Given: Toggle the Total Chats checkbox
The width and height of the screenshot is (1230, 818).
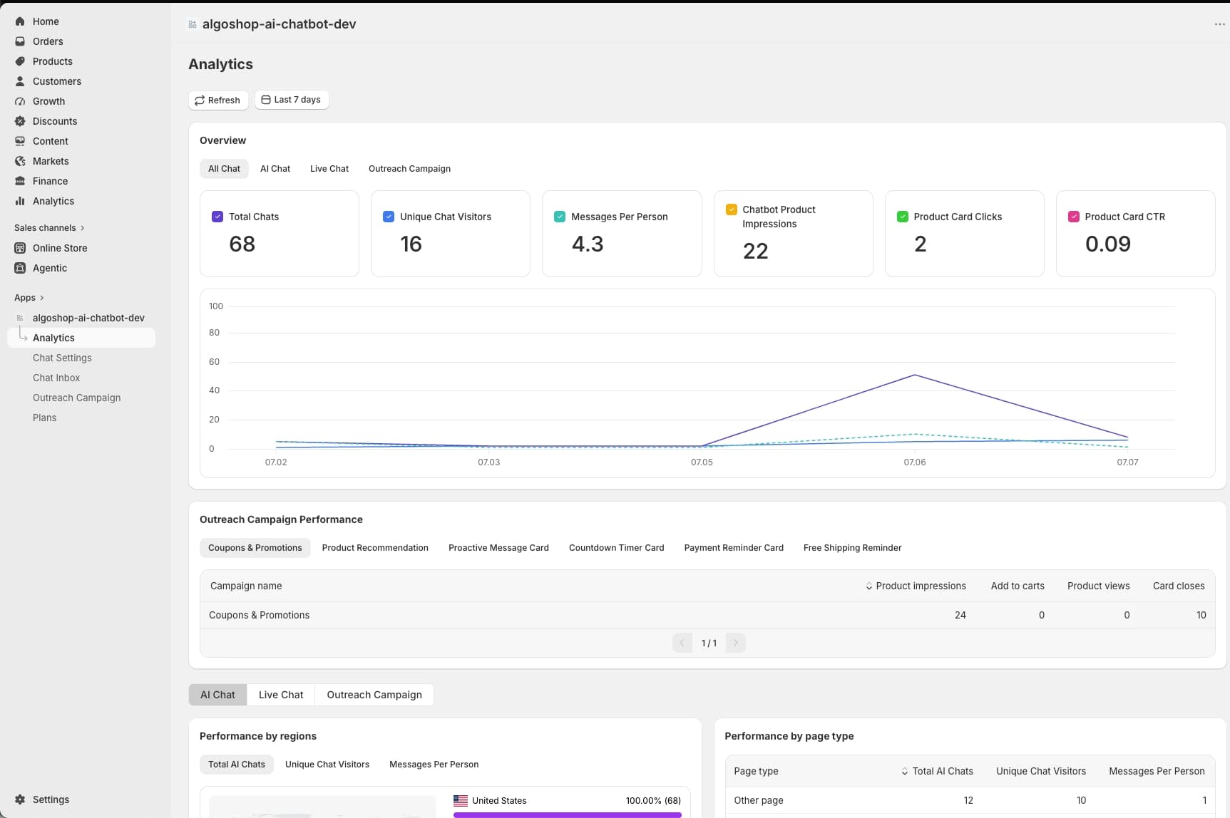Looking at the screenshot, I should point(217,217).
